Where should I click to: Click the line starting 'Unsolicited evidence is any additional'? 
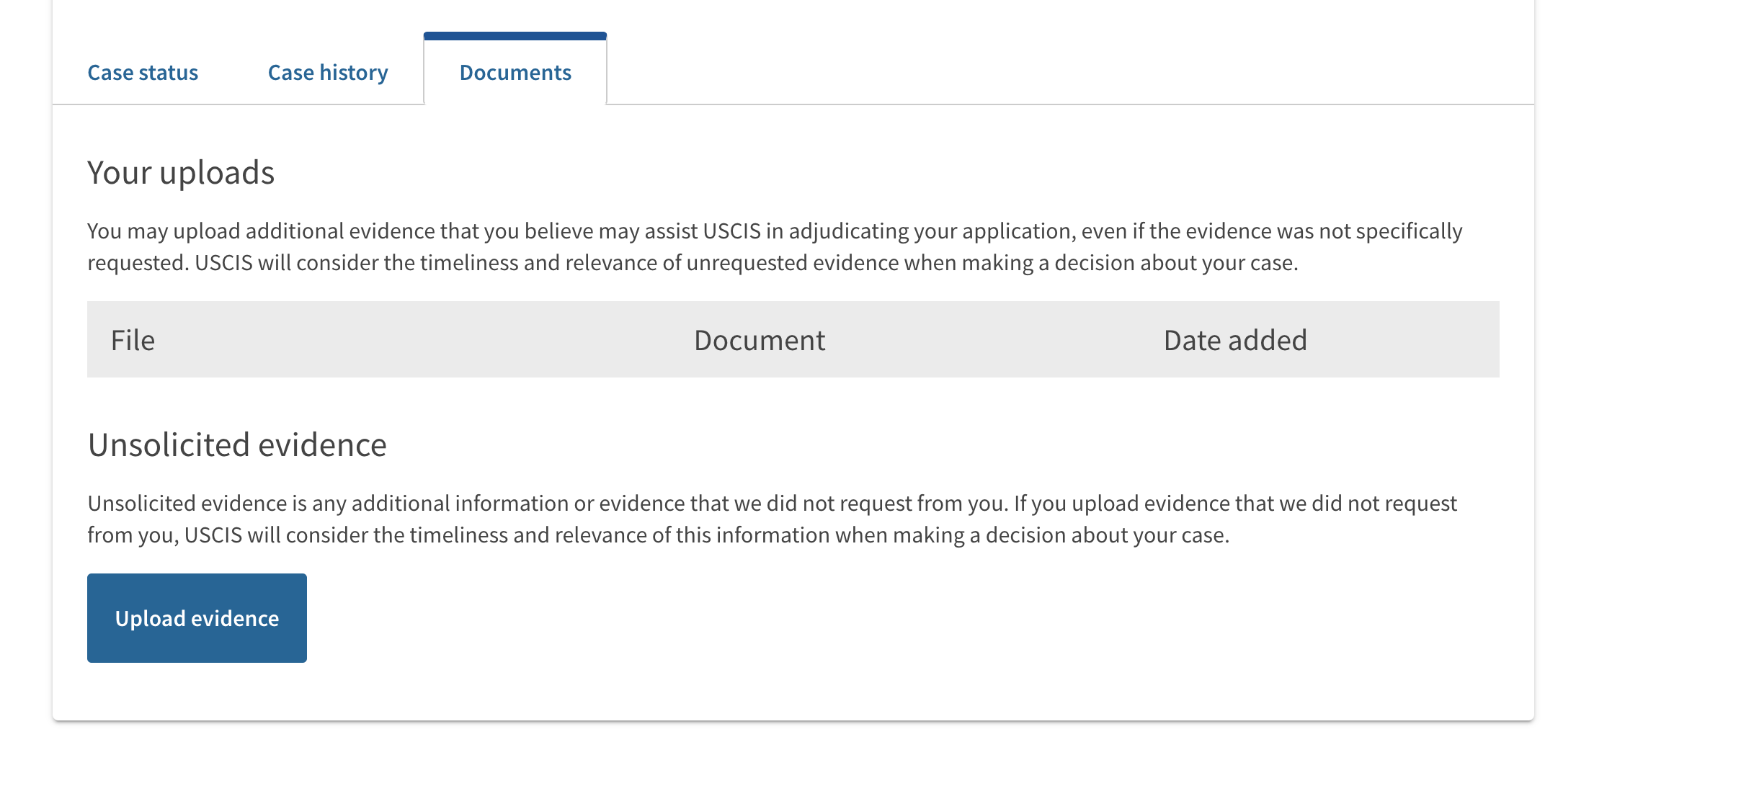coord(773,504)
